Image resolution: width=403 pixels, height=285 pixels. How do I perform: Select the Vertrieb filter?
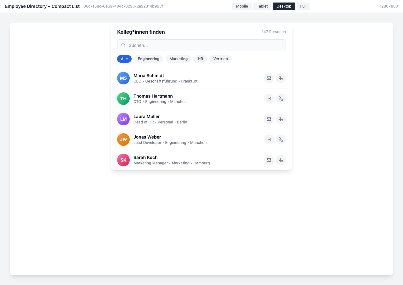pos(220,59)
